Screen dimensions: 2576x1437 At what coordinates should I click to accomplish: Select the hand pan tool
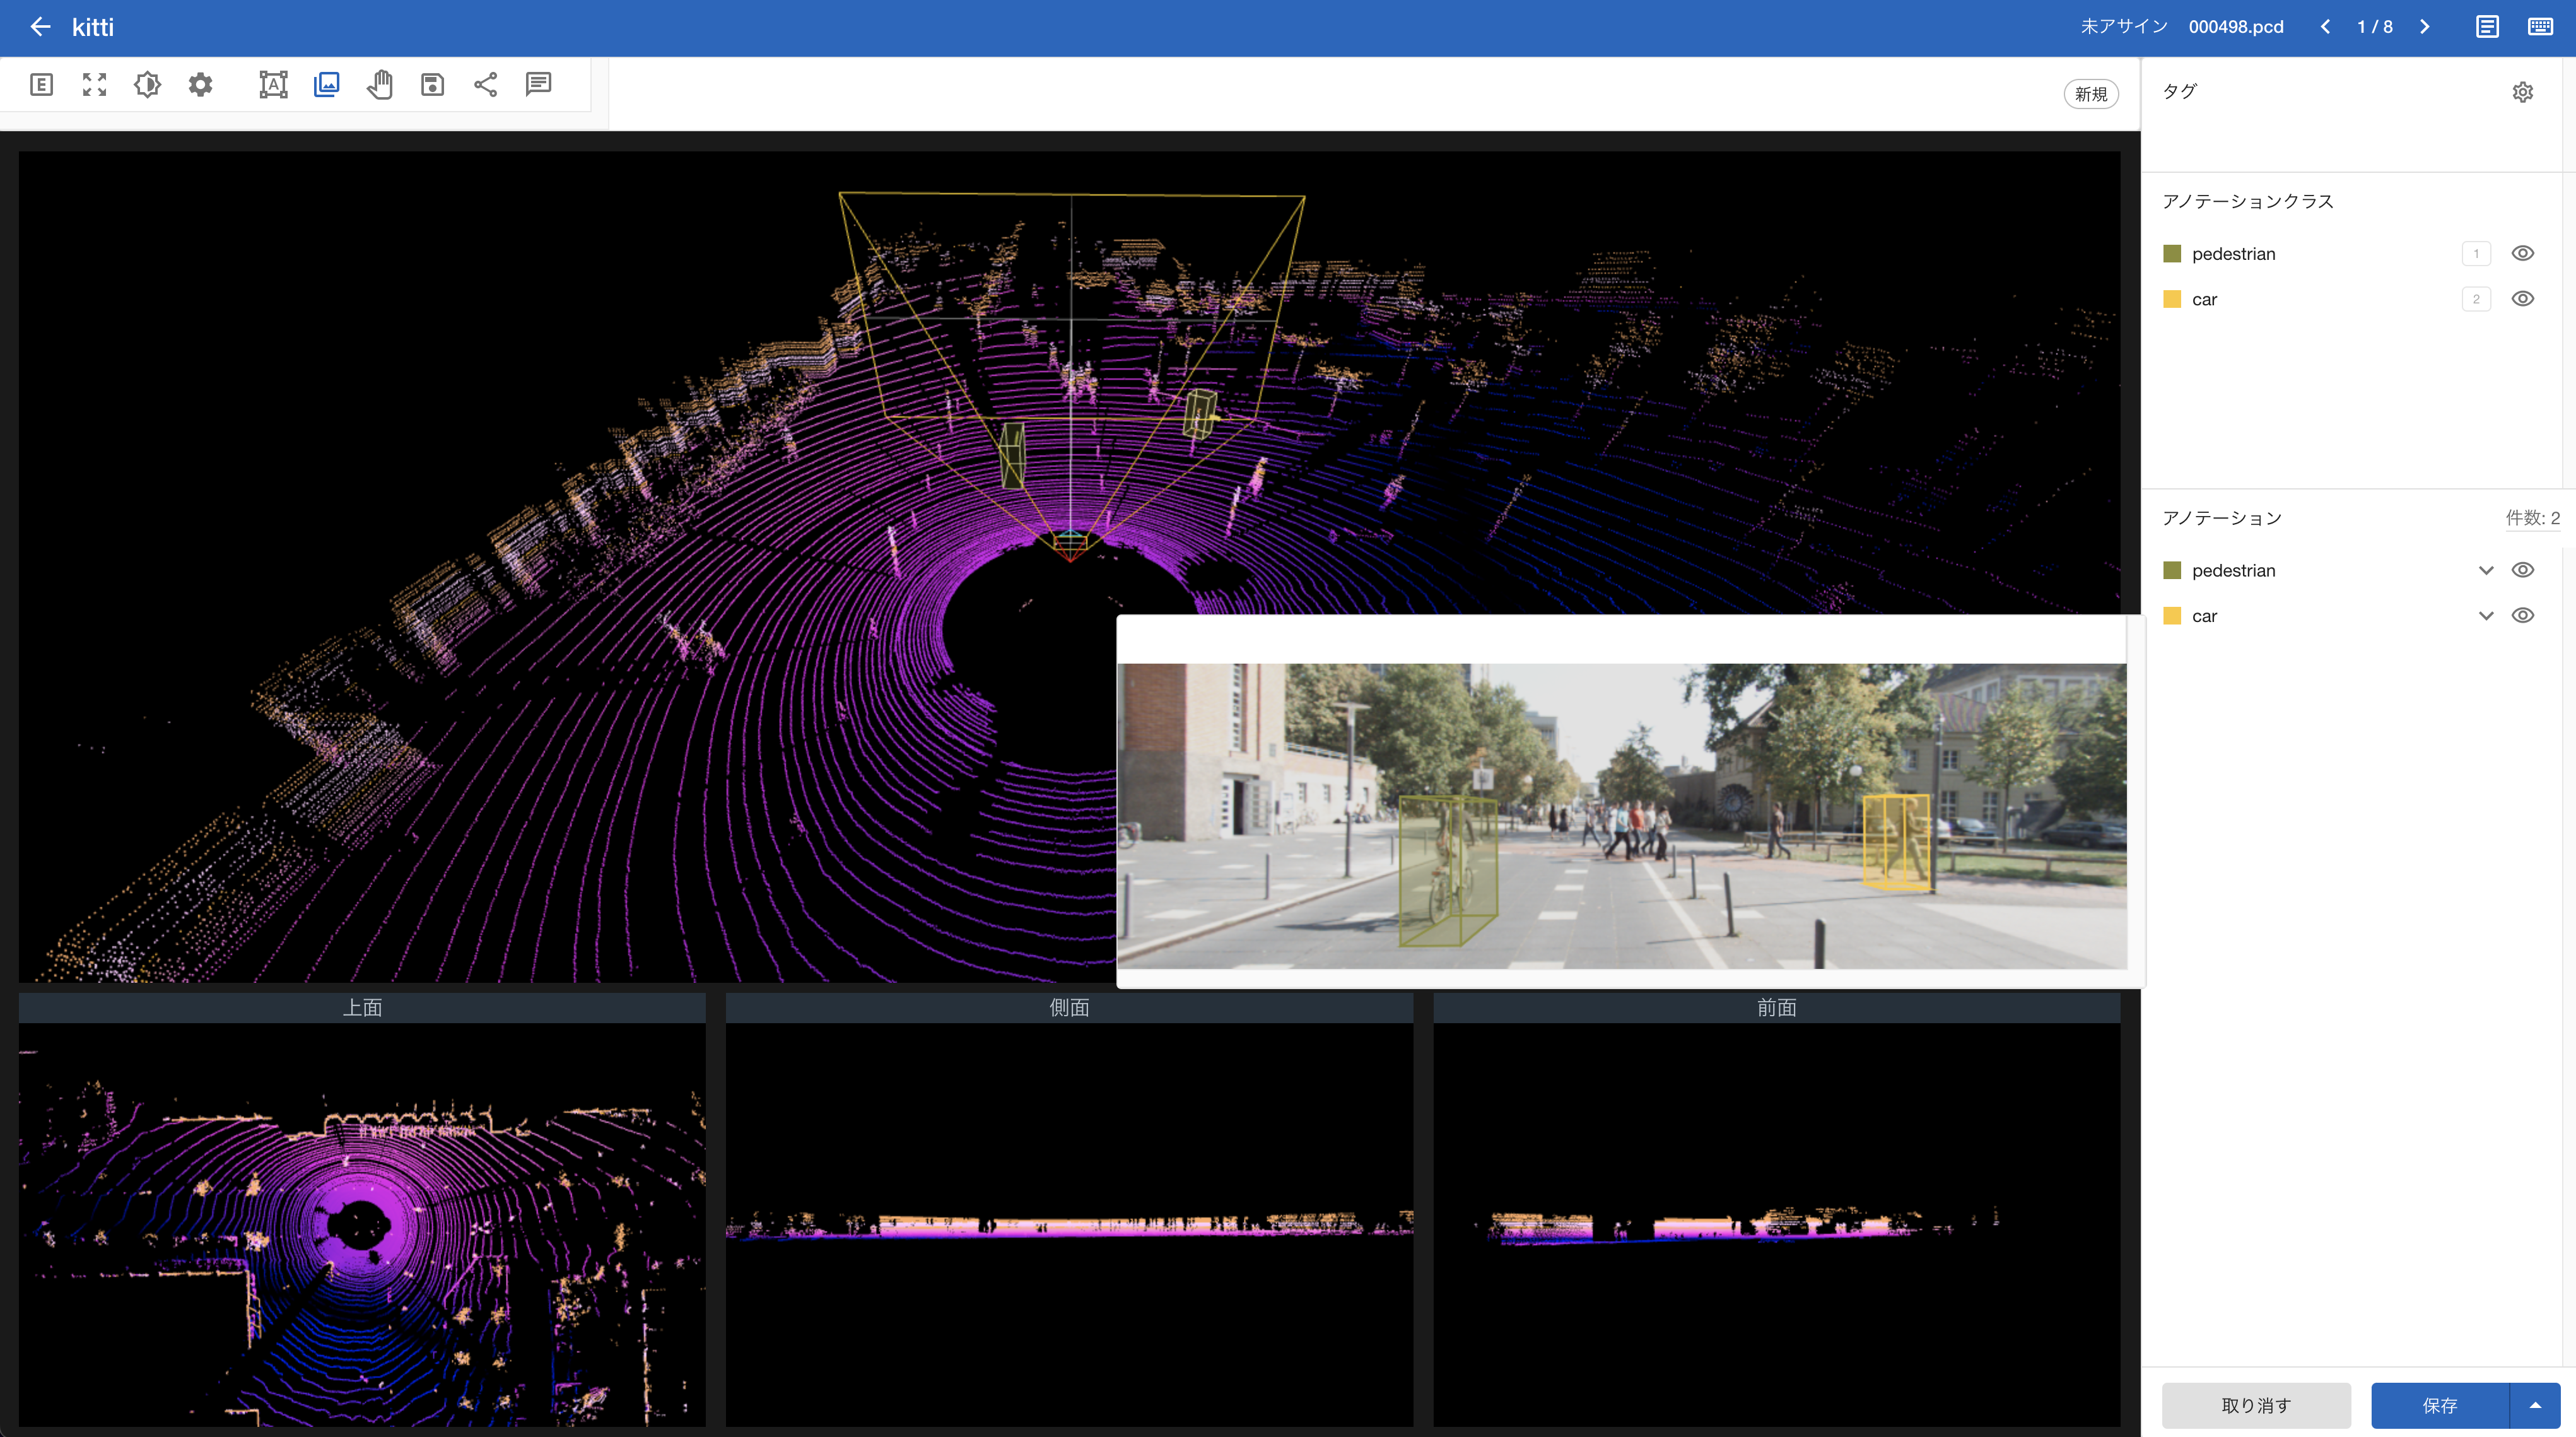coord(379,85)
